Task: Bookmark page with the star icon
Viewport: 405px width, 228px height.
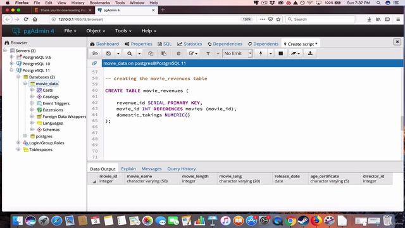Action: tap(278, 20)
